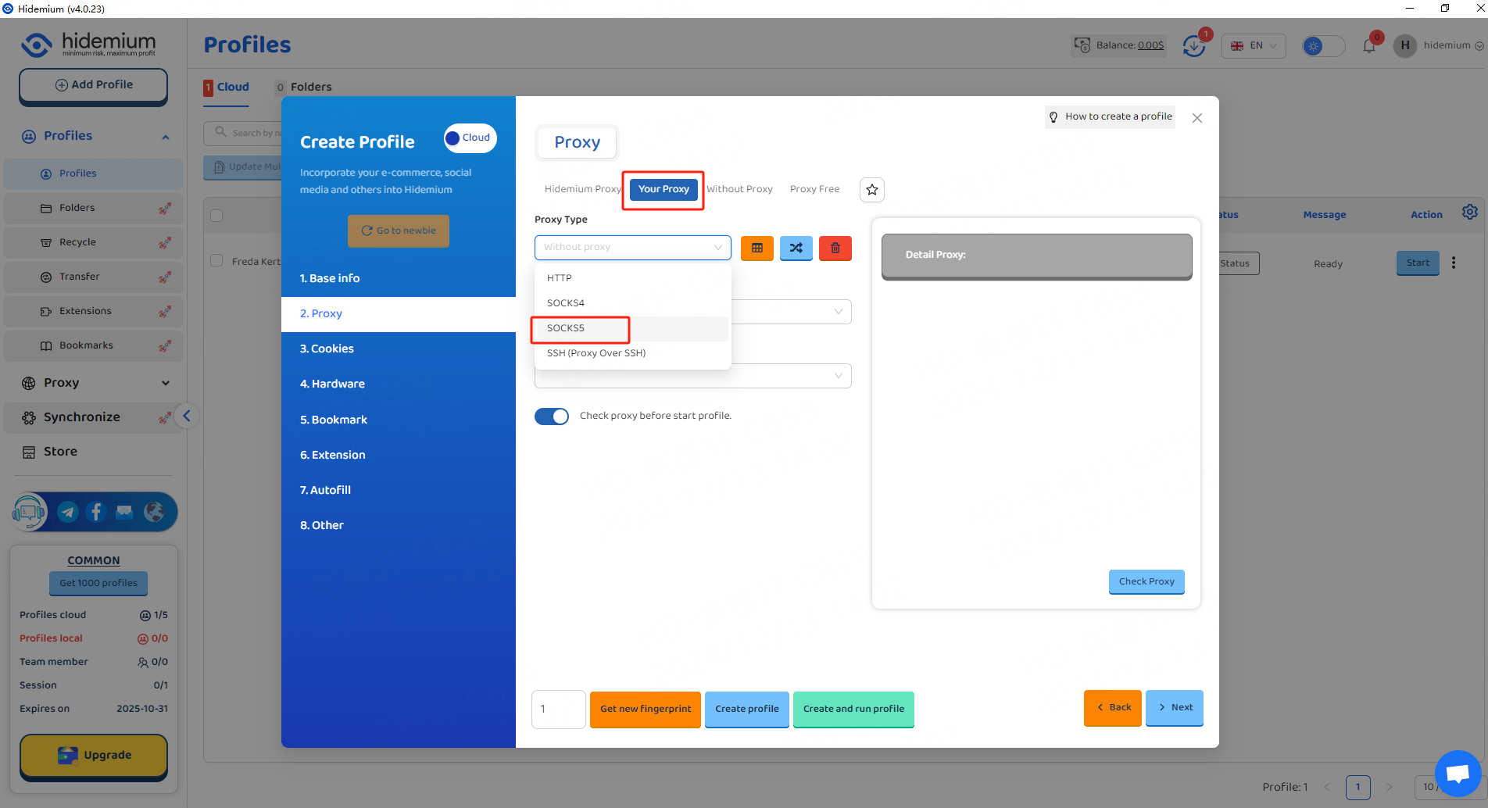Click the Facebook contact icon
Screen dimensions: 1488x808
click(96, 512)
